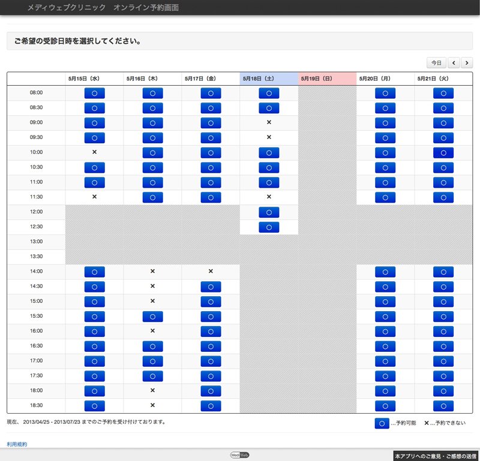Open 本アプリへのご意見・ご感想の送信 feedback
Image resolution: width=480 pixels, height=461 pixels.
(436, 456)
